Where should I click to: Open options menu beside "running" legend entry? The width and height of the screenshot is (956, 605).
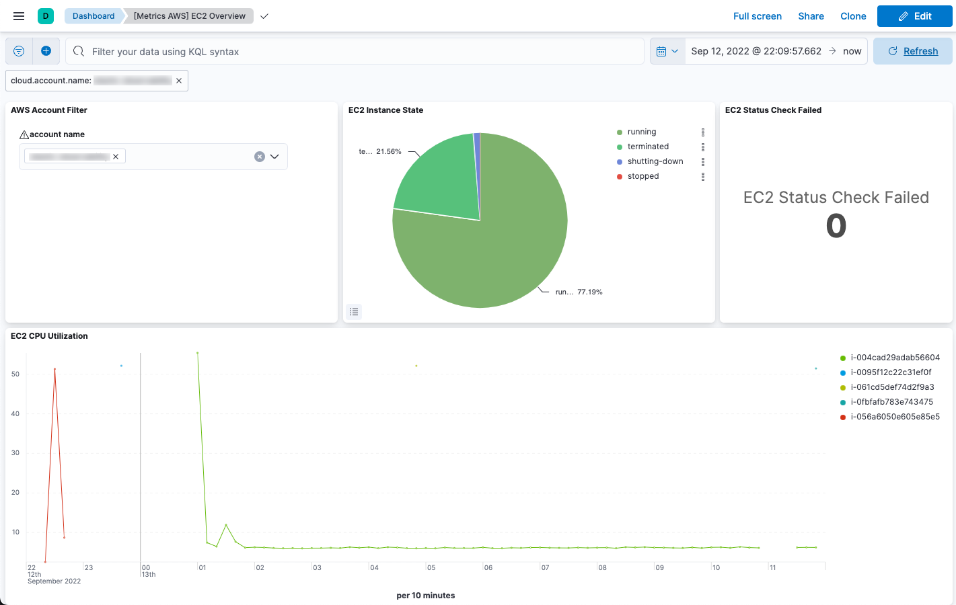point(702,132)
